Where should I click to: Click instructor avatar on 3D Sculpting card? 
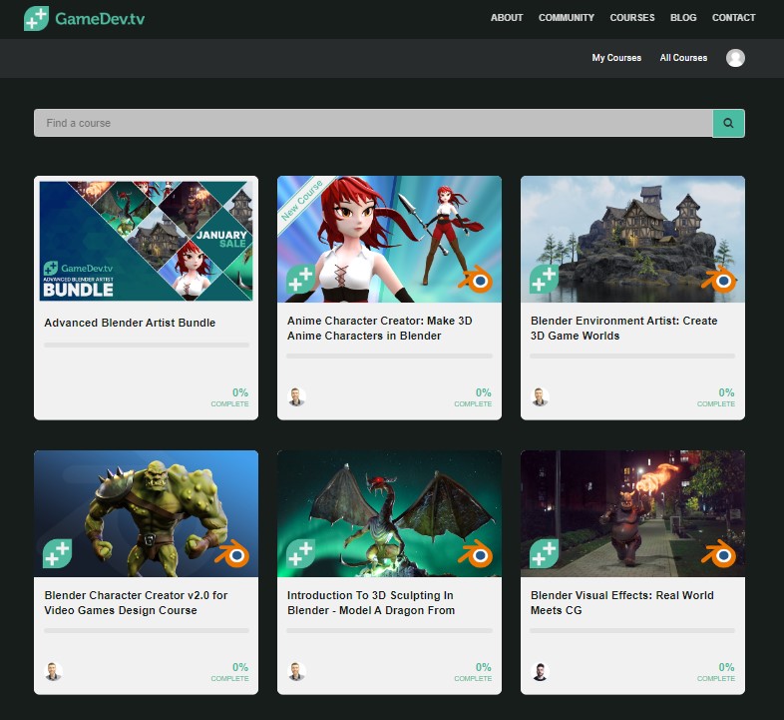click(296, 671)
